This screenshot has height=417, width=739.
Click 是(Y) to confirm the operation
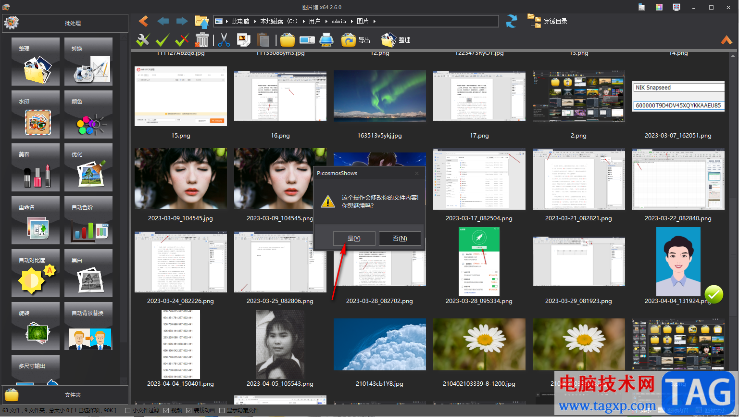point(354,239)
